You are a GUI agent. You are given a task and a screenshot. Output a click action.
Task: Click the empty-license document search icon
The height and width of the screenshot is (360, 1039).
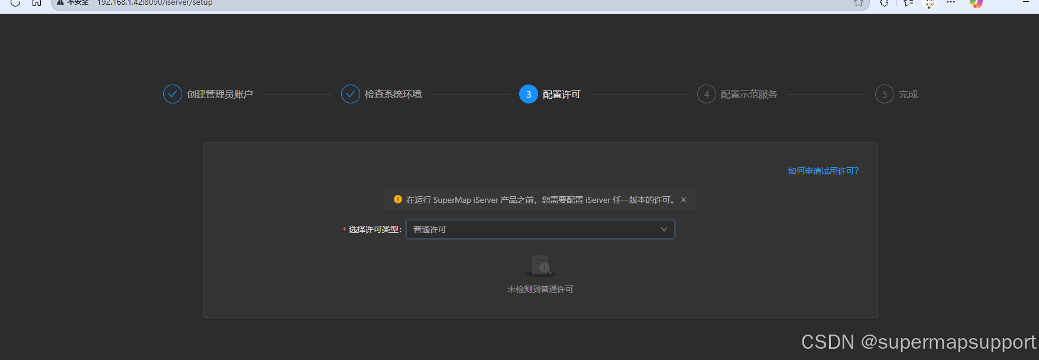(x=540, y=265)
